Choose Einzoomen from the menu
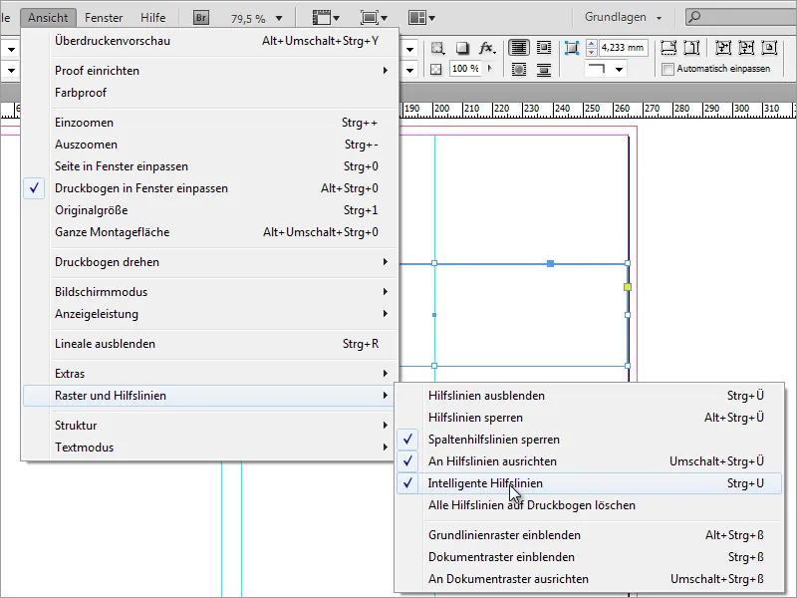The image size is (797, 598). tap(210, 123)
